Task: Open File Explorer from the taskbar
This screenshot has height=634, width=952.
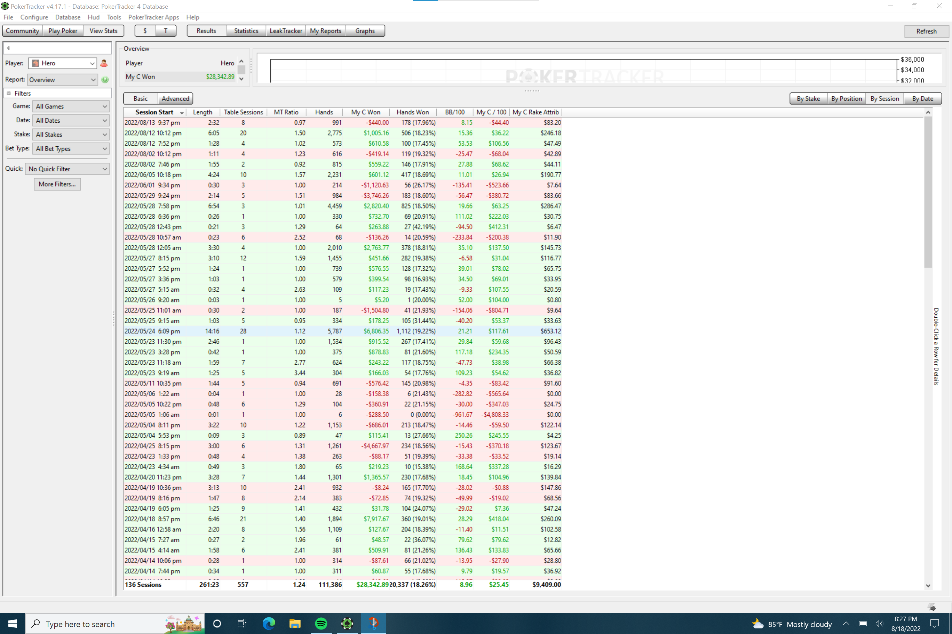Action: point(295,624)
